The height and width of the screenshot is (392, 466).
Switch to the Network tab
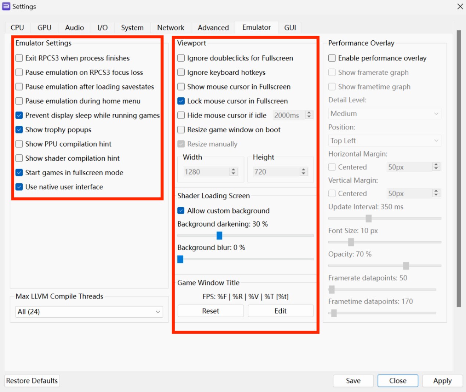tap(171, 28)
